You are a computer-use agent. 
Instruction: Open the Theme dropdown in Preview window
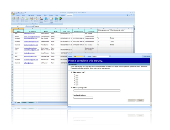[x=110, y=56]
